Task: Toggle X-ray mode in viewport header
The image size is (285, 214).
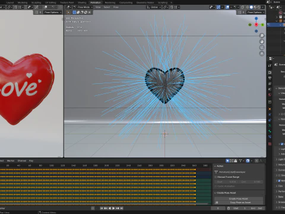Action: pos(242,7)
